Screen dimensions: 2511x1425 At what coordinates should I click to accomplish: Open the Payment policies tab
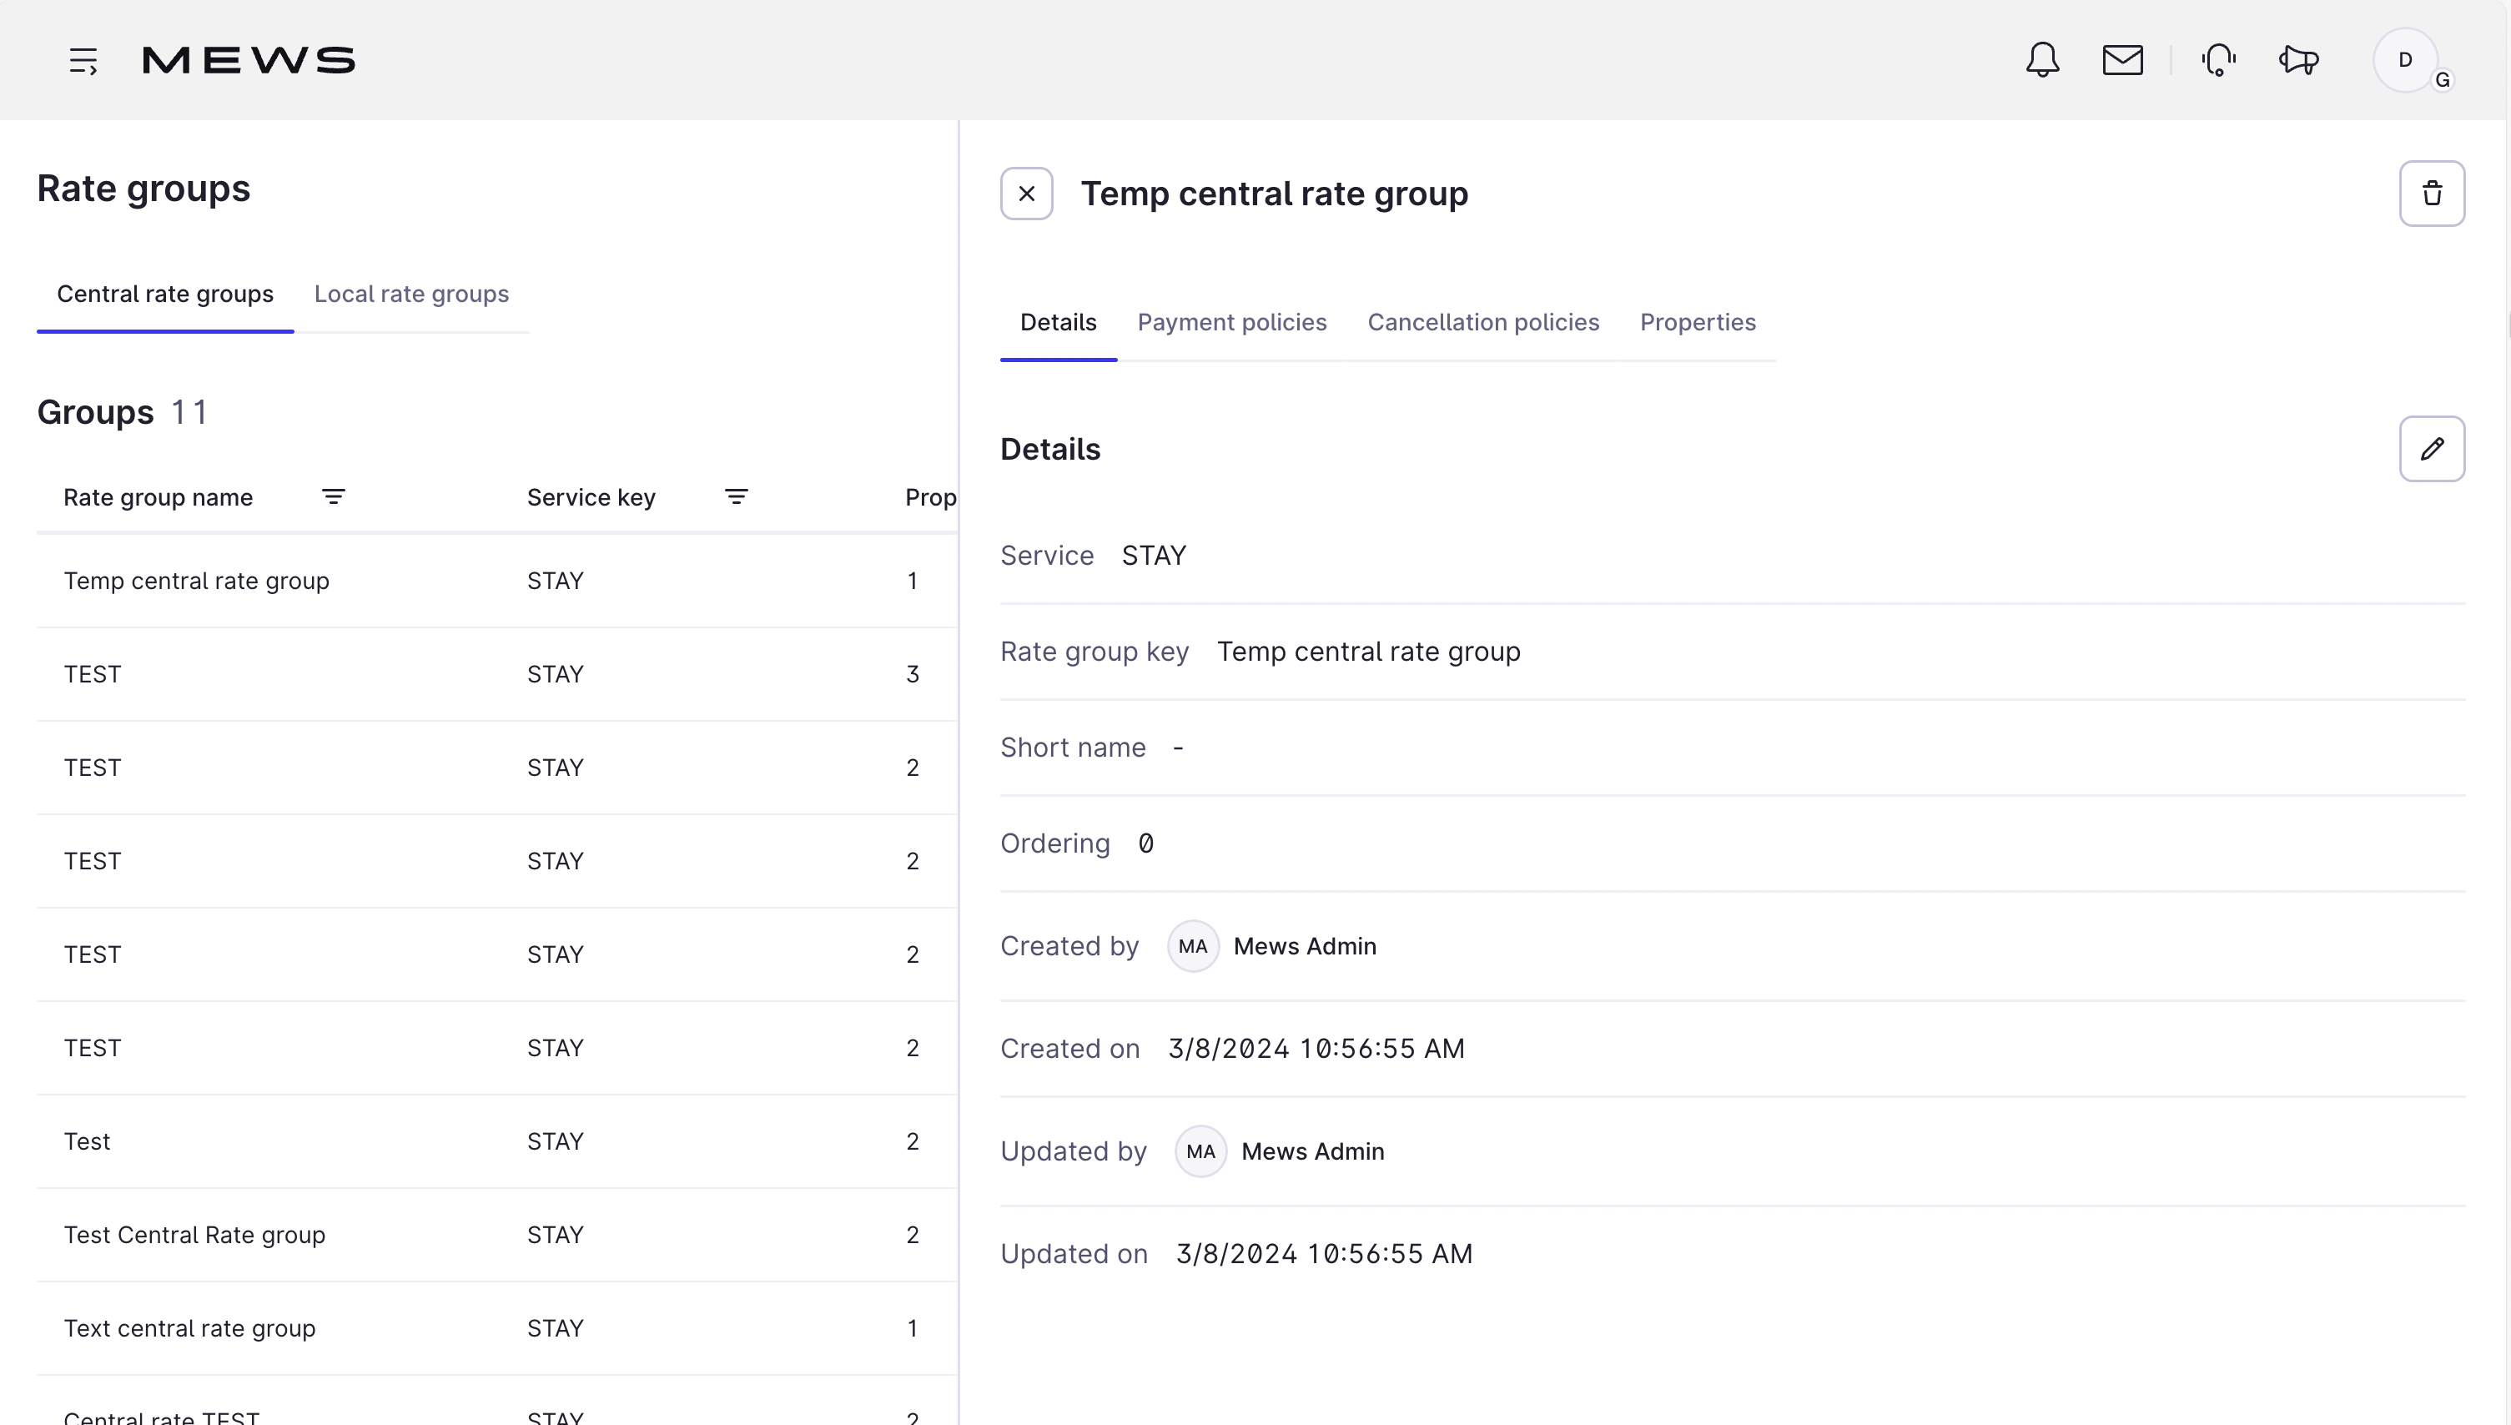pyautogui.click(x=1232, y=323)
